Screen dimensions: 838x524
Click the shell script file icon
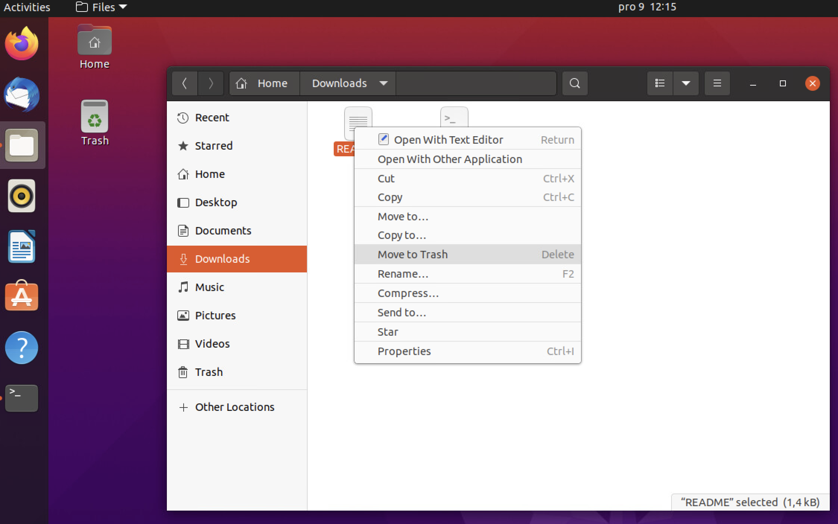click(454, 117)
